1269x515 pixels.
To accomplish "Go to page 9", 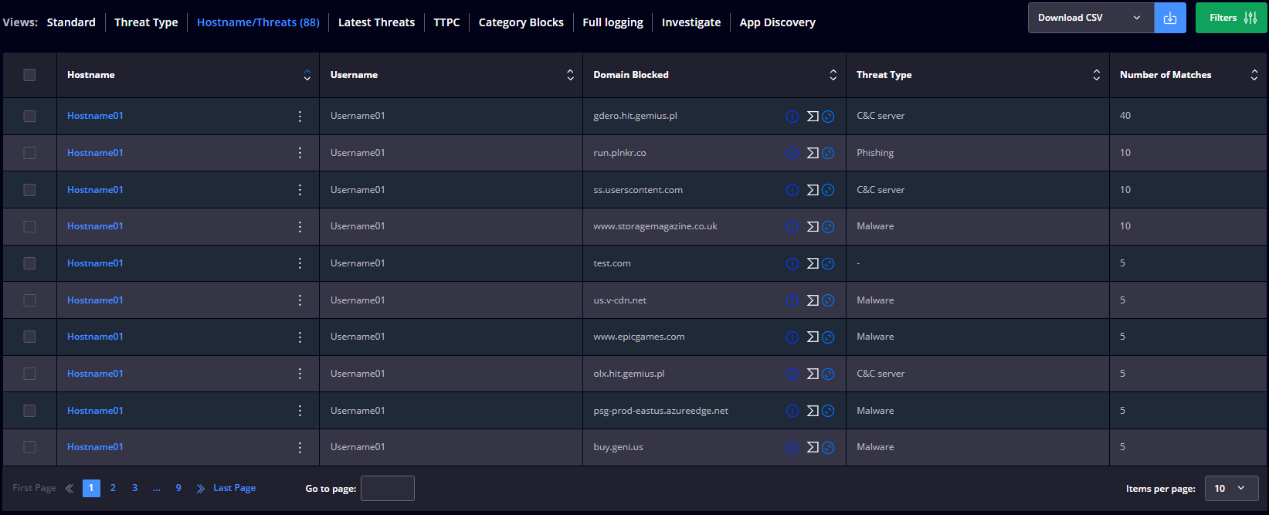I will 178,488.
